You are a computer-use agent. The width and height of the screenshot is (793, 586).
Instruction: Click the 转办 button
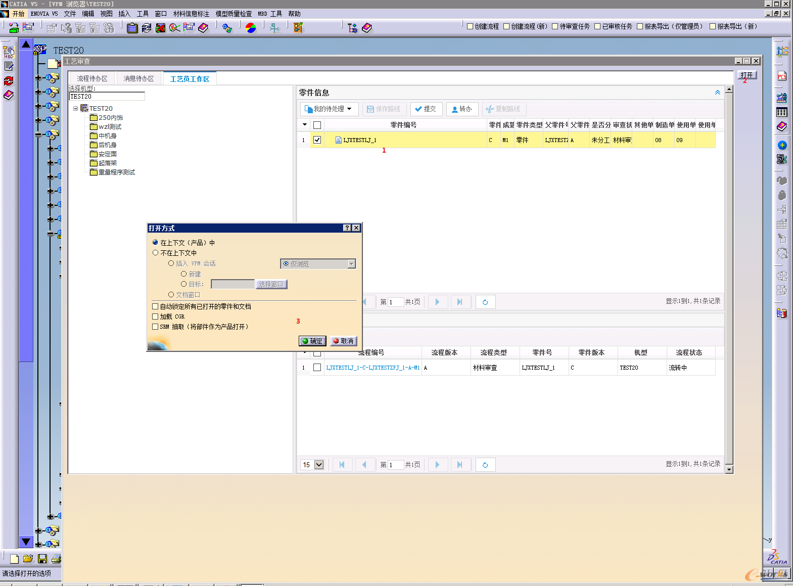point(462,109)
